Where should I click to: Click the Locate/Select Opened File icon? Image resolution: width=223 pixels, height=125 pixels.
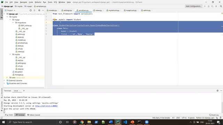pyautogui.click(x=31, y=10)
